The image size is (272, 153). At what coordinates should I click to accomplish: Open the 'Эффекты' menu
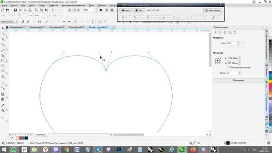(53, 6)
